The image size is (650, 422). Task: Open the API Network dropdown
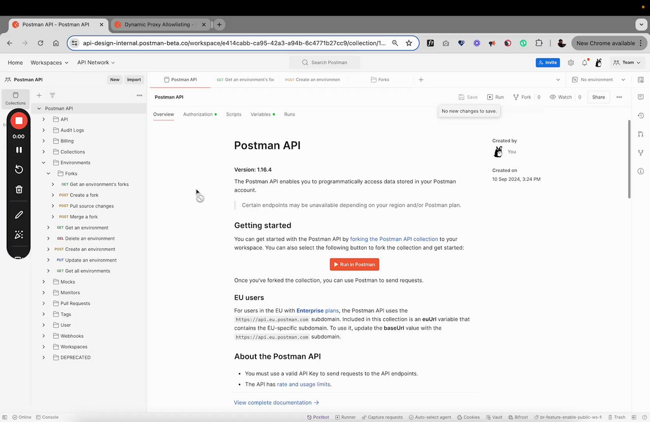tap(96, 62)
